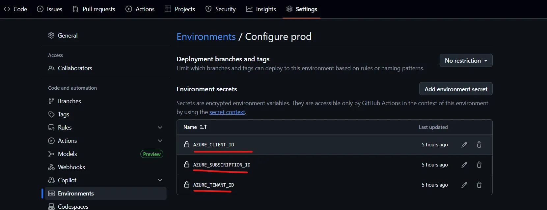547x210 pixels.
Task: Click the General gear icon in sidebar
Action: [x=51, y=35]
